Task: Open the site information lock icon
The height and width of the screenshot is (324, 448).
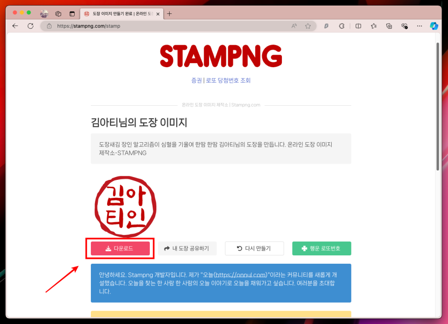Action: [49, 26]
